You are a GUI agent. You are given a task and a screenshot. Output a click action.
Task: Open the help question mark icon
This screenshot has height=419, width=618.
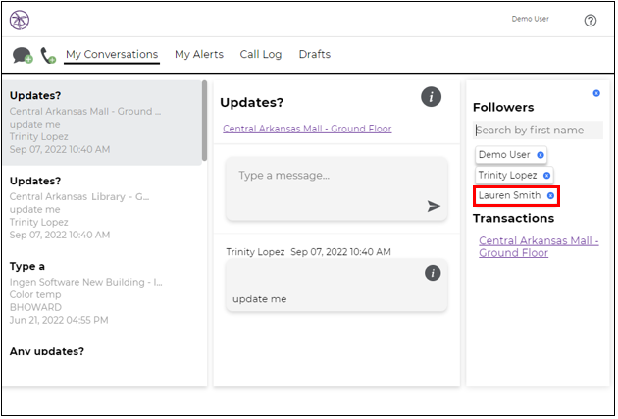click(x=590, y=20)
